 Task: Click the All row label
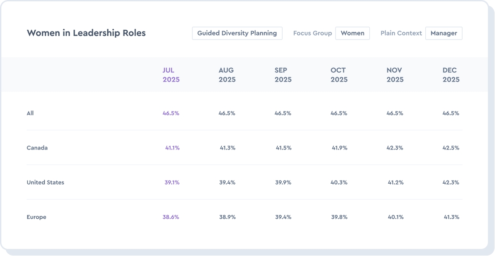coord(30,113)
